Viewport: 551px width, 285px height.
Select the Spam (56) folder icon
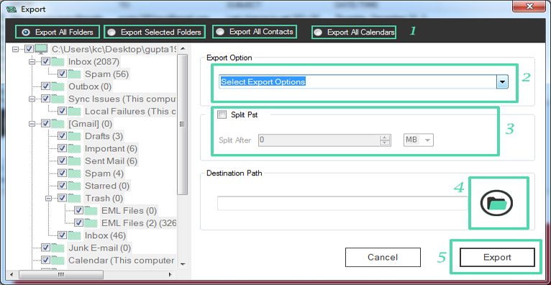pyautogui.click(x=75, y=74)
